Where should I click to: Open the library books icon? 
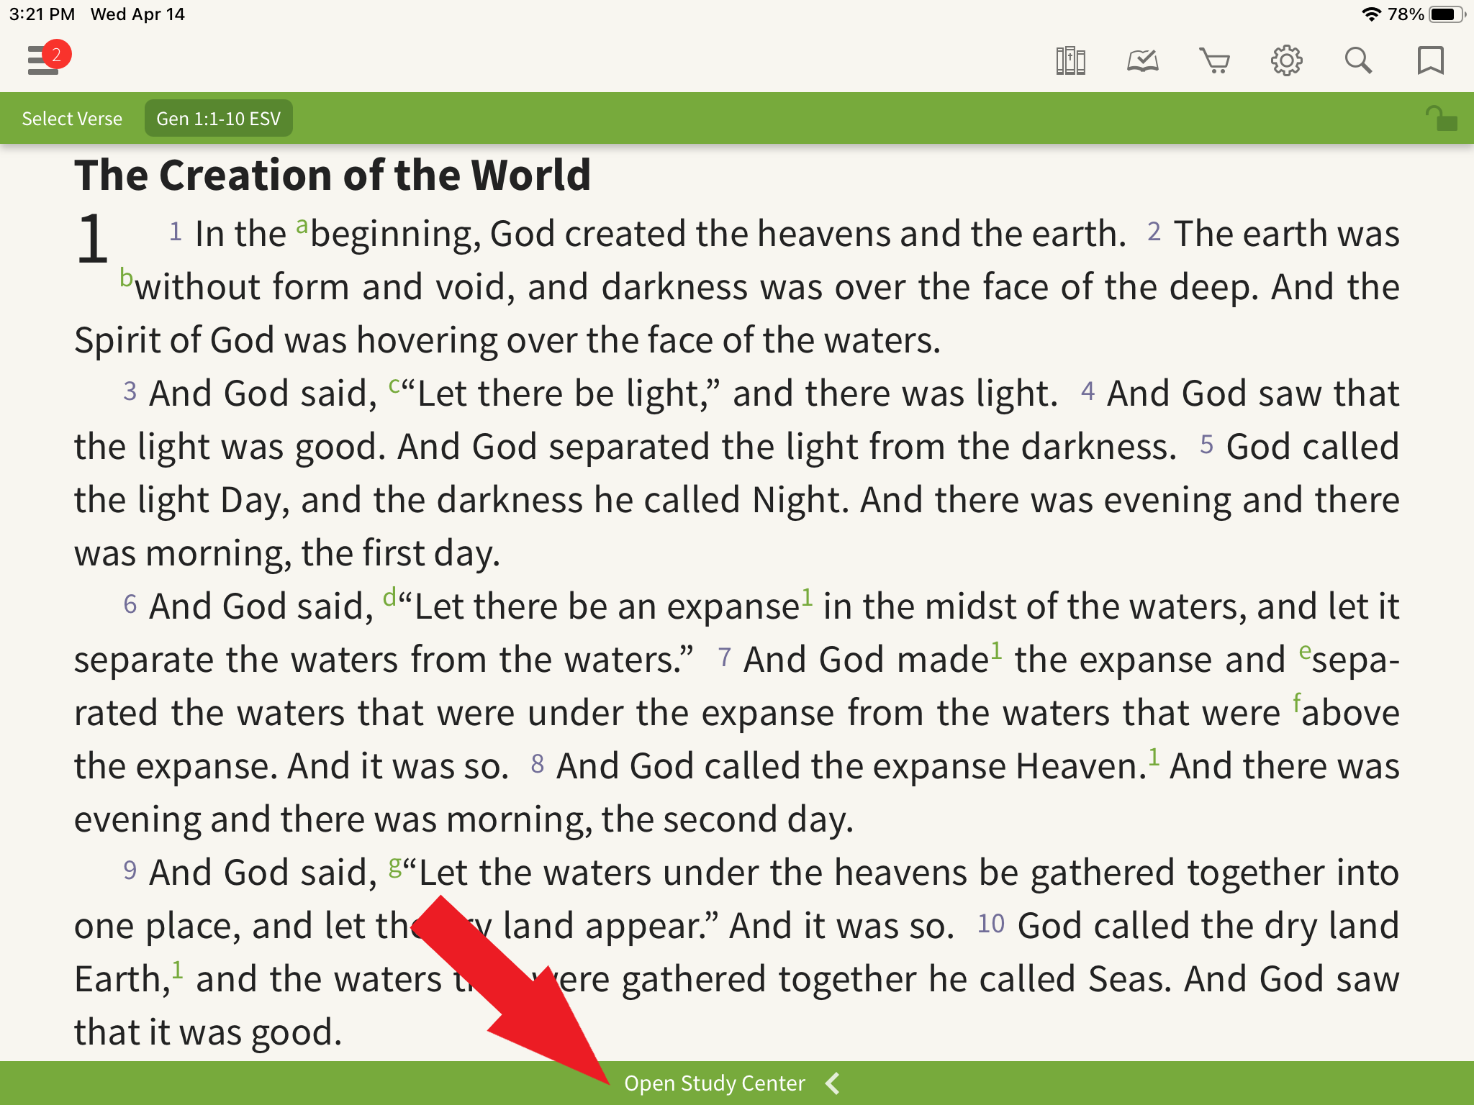tap(1070, 60)
